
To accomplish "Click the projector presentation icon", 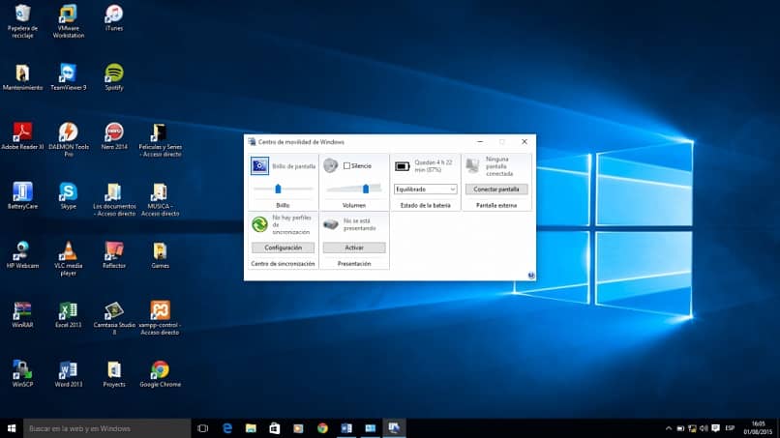I will [331, 224].
